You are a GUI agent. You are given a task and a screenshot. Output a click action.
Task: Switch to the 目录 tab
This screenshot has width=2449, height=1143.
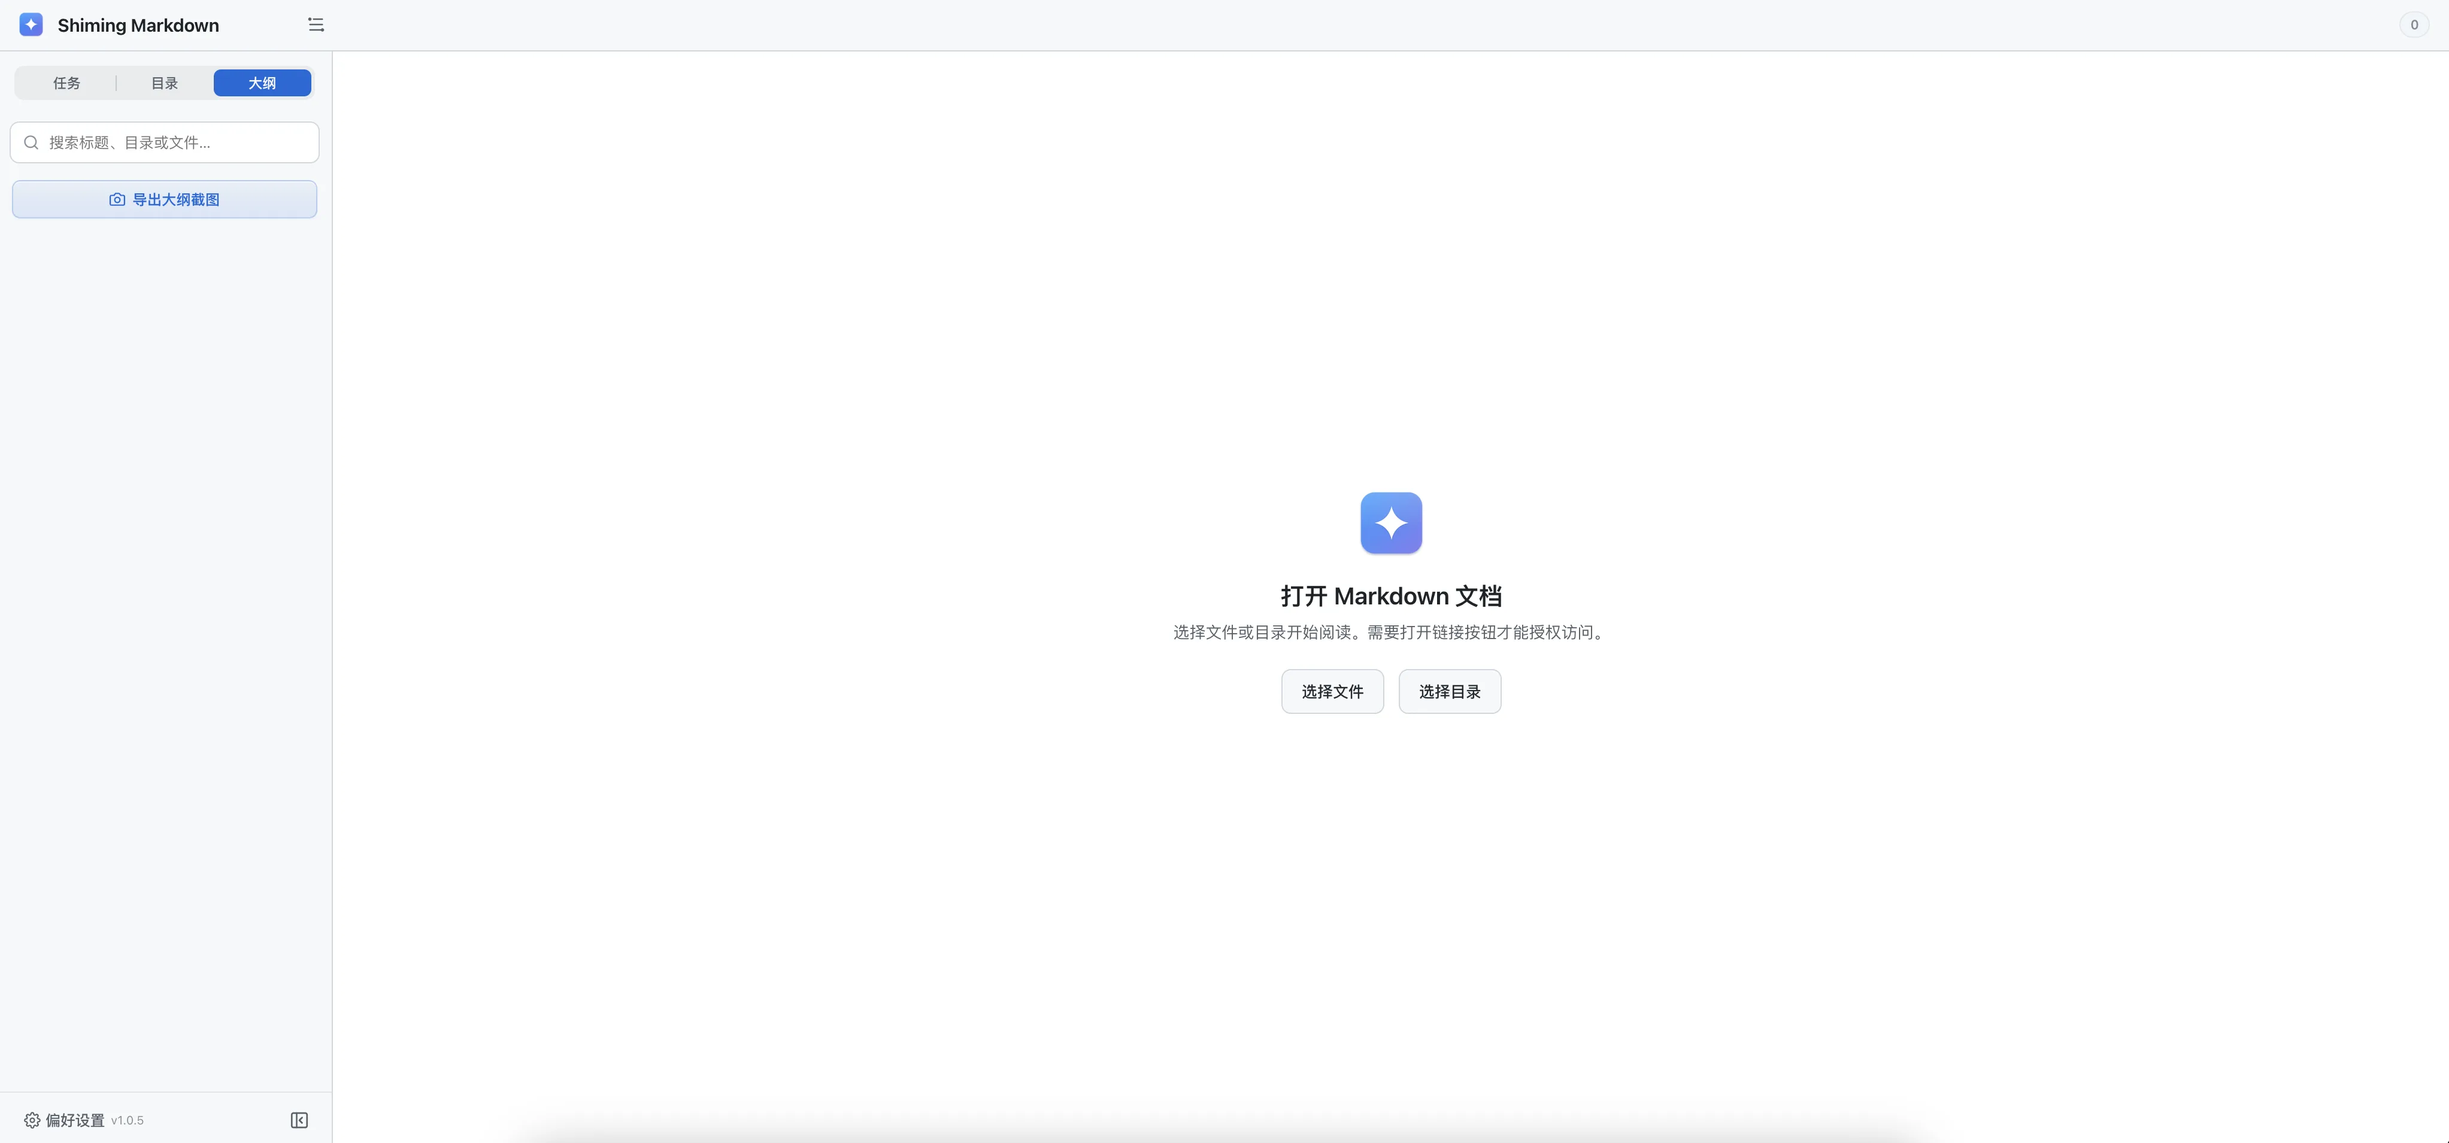pyautogui.click(x=165, y=84)
